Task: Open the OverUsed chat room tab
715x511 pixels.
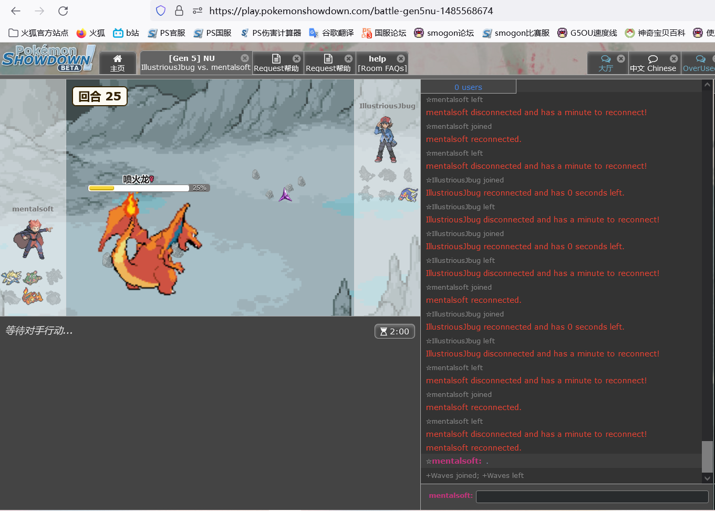Action: pyautogui.click(x=698, y=63)
